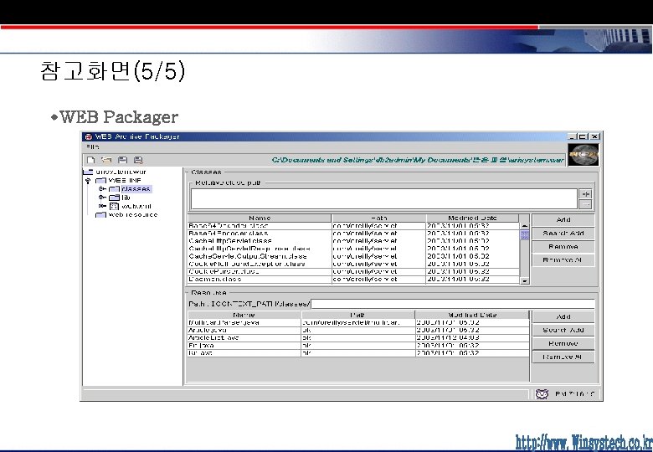Click Name column header in Resource table
Image resolution: width=653 pixels, height=452 pixels.
click(244, 315)
